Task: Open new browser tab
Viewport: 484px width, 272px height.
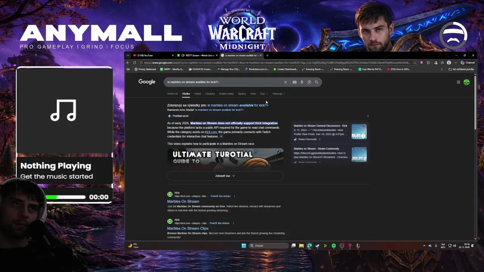Action: (x=267, y=56)
